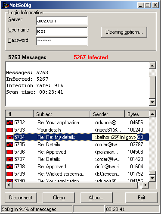Open the About dialog
The height and width of the screenshot is (214, 161).
pos(96,198)
